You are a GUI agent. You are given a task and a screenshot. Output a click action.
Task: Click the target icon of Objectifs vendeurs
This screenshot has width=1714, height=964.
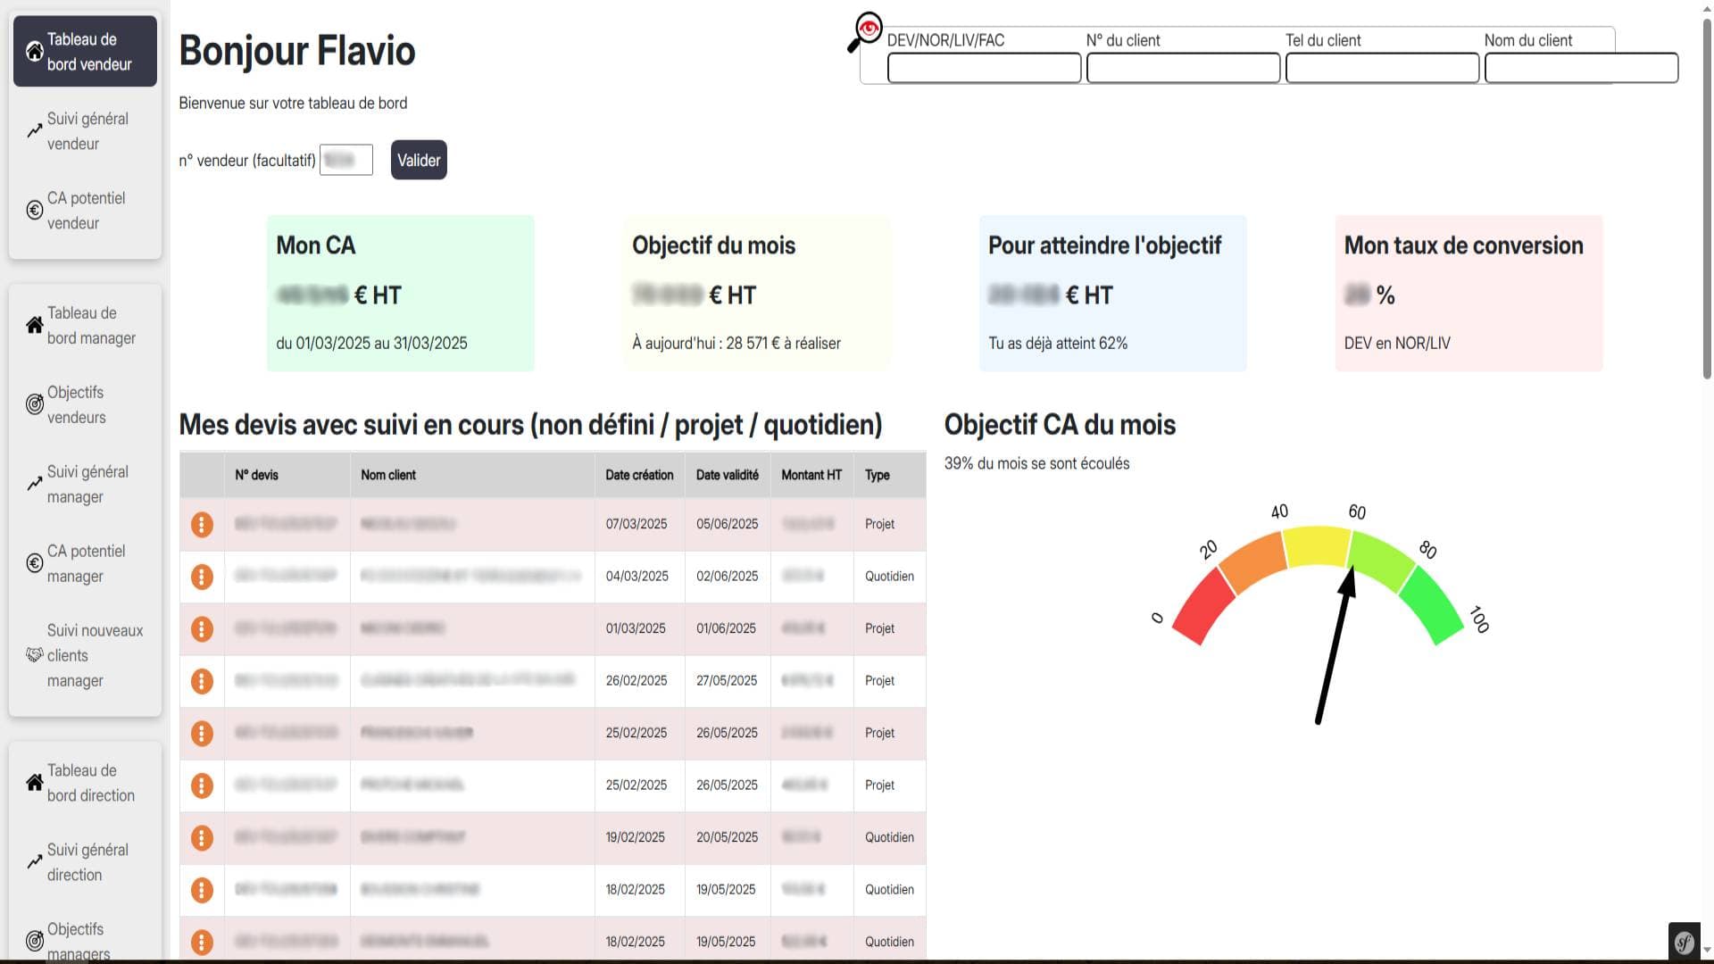34,404
